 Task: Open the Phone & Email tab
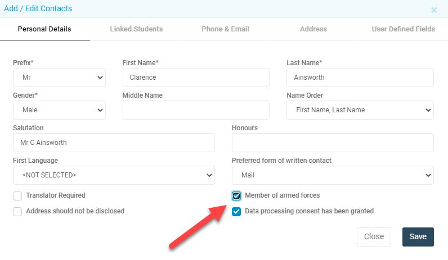[x=225, y=29]
